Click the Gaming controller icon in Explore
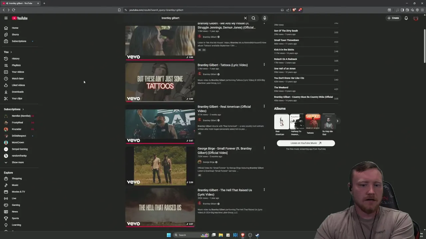This screenshot has height=239, width=426. (6, 205)
